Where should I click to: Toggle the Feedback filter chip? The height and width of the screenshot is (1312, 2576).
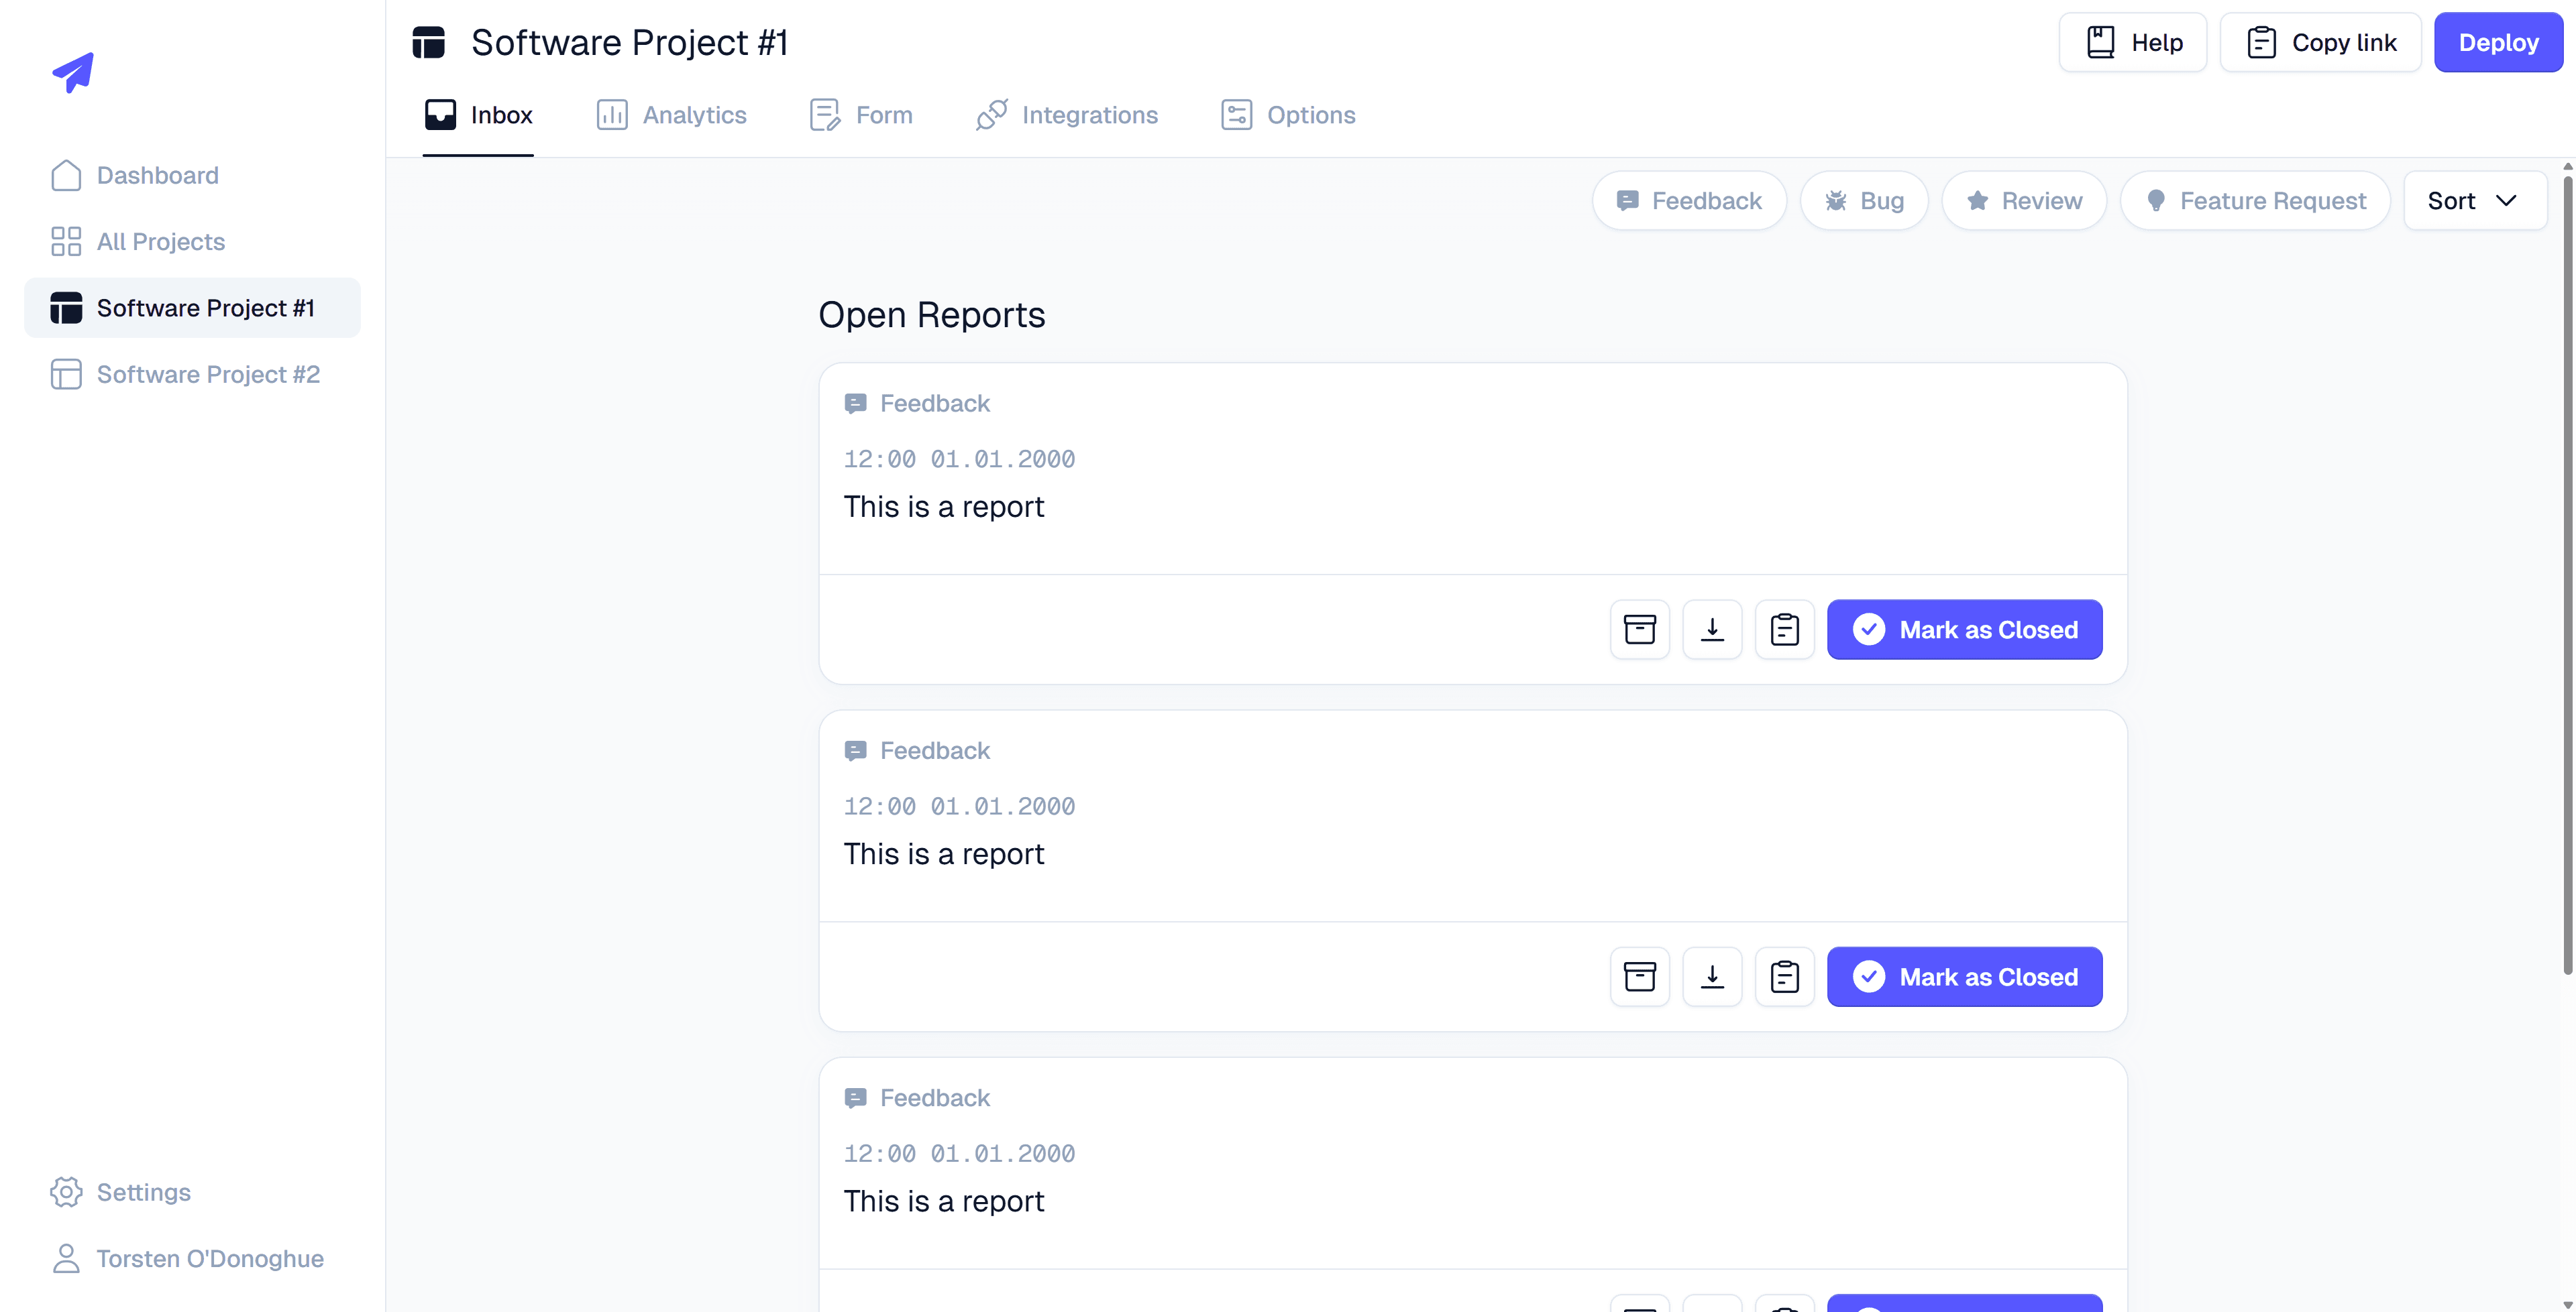pyautogui.click(x=1689, y=201)
